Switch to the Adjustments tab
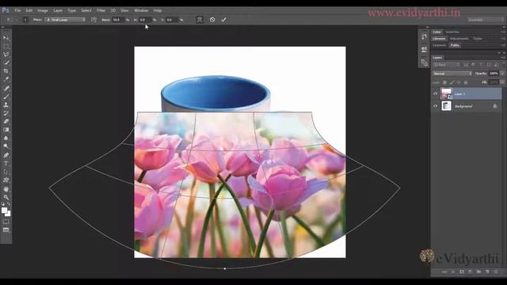The height and width of the screenshot is (285, 507). point(459,39)
